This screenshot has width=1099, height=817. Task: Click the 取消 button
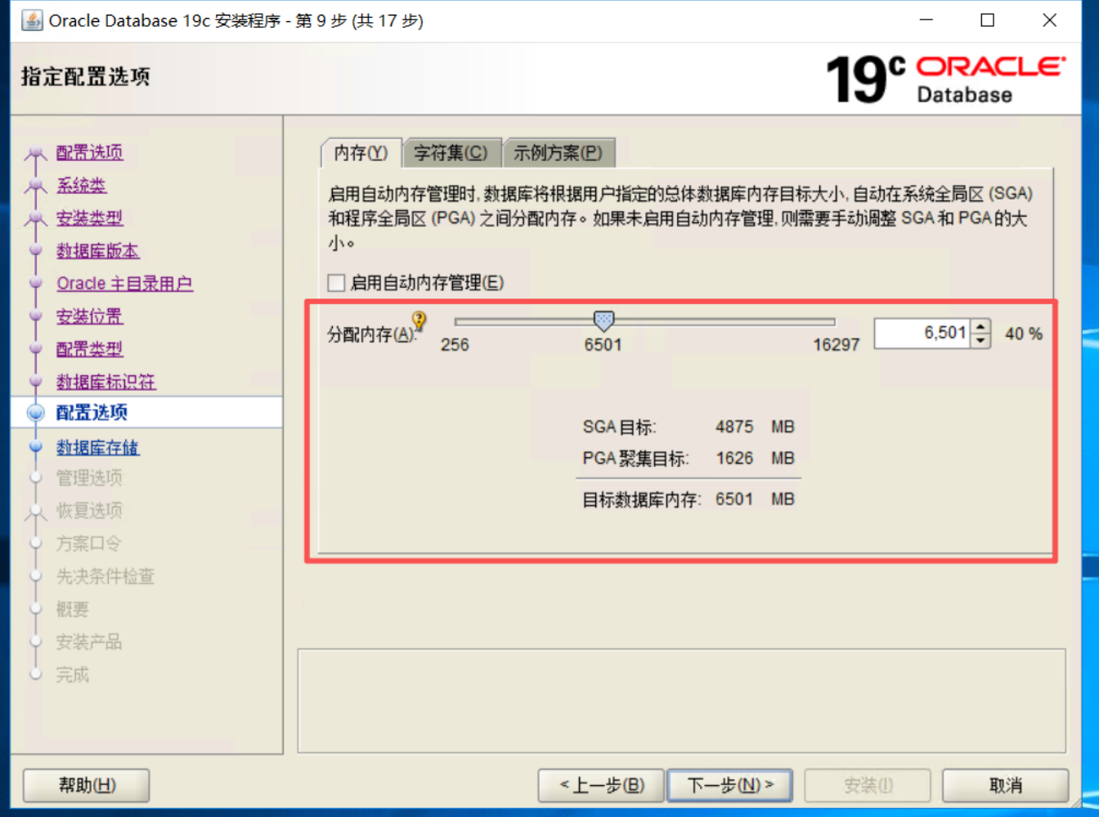[1006, 786]
